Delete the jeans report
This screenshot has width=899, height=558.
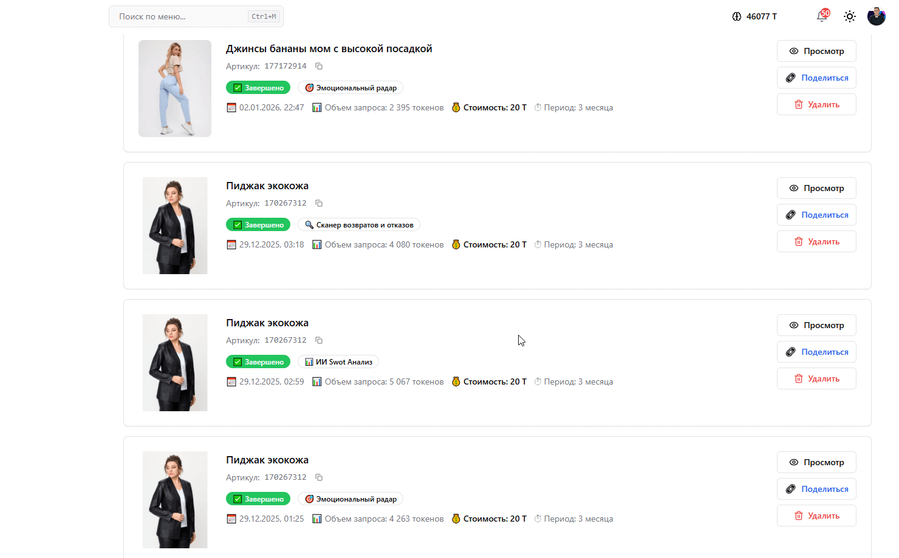click(x=816, y=104)
